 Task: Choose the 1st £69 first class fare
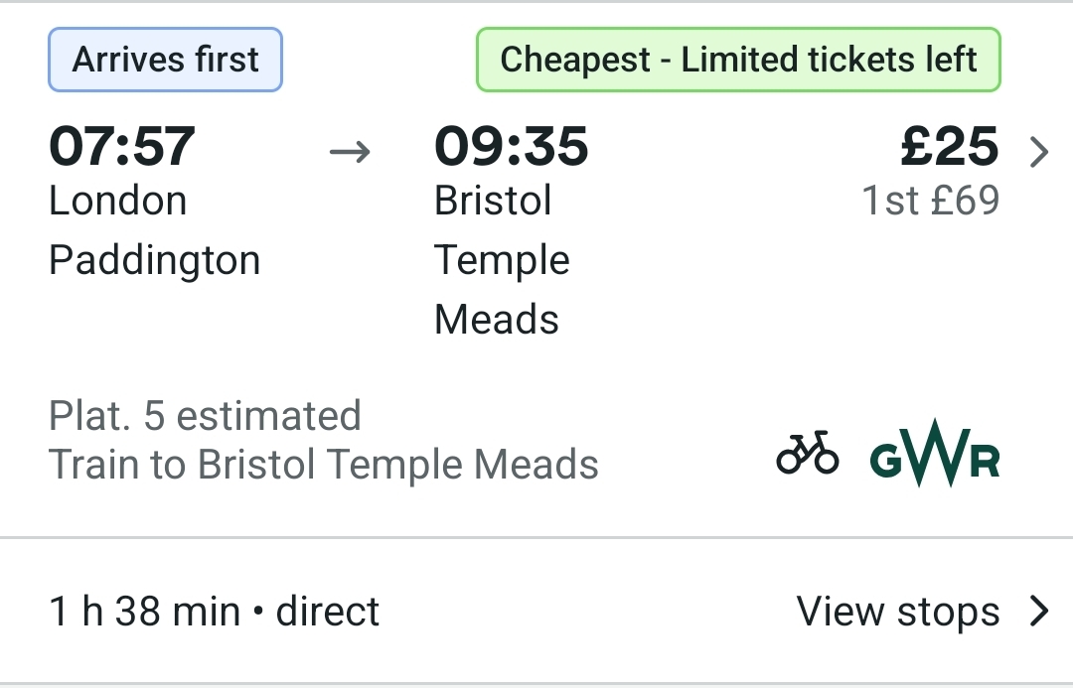[931, 201]
